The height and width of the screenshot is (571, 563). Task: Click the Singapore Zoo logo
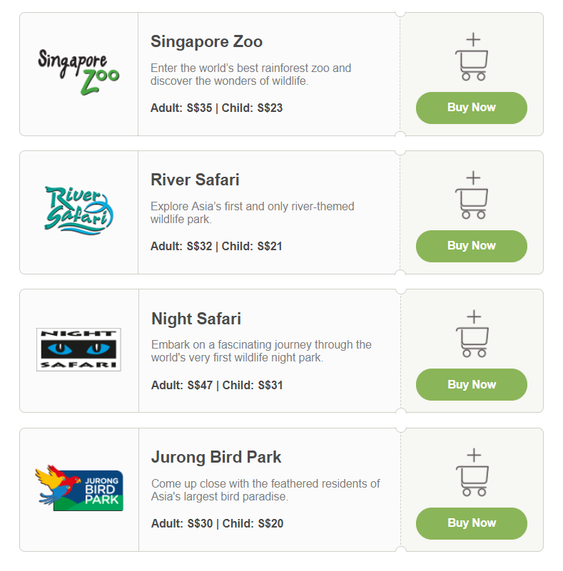pos(78,73)
